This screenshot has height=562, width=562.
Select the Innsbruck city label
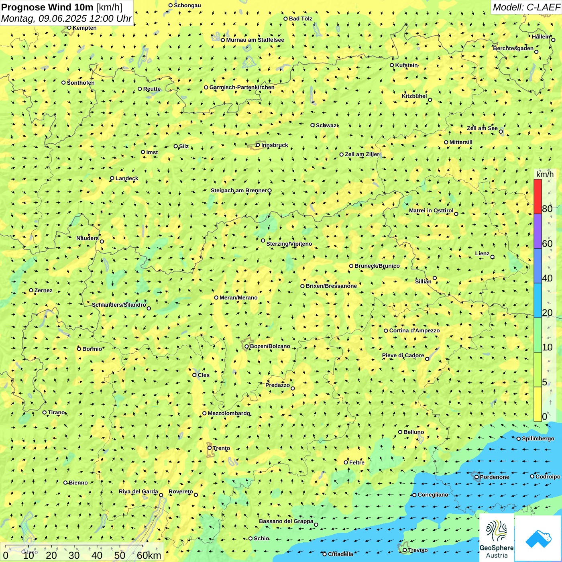[275, 145]
